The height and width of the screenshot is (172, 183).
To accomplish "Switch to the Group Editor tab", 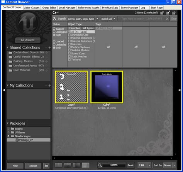I will point(49,8).
